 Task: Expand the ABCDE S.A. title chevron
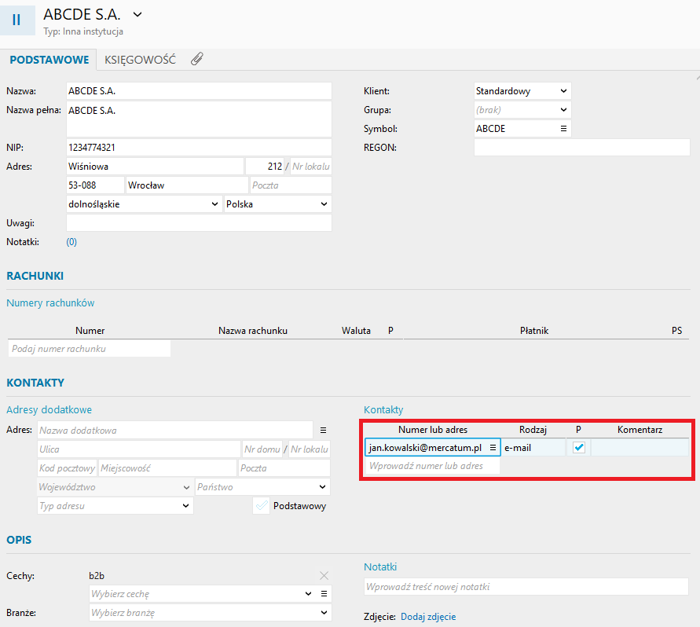click(x=137, y=14)
